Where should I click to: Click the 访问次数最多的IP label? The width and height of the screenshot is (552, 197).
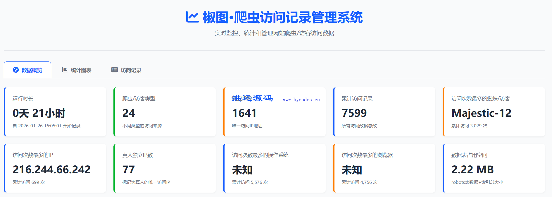tap(33, 155)
